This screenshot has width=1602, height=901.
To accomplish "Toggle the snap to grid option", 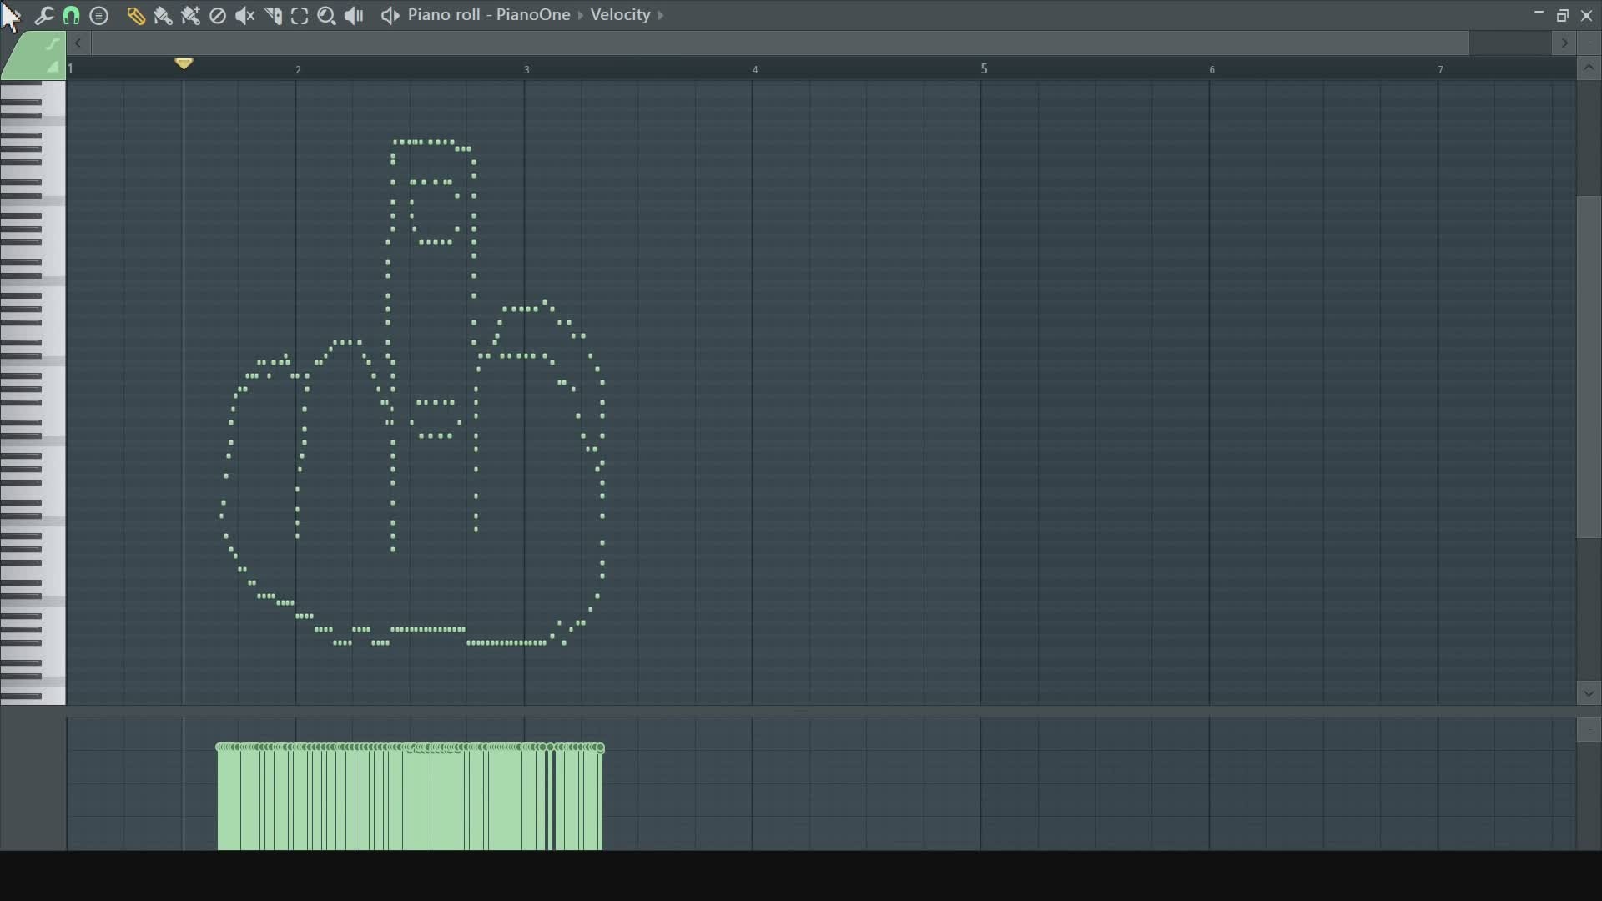I will (x=70, y=14).
